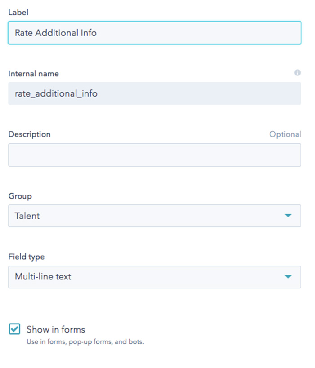Click the info icon beside Internal name
The height and width of the screenshot is (368, 315).
[x=297, y=73]
